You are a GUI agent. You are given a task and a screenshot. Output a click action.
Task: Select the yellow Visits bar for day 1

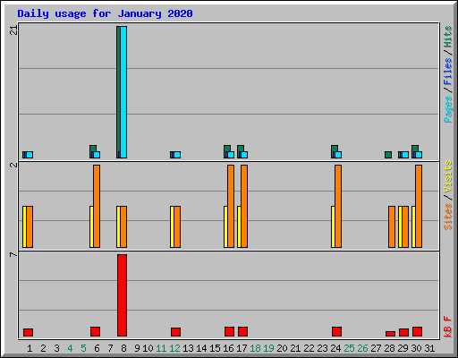pyautogui.click(x=24, y=226)
